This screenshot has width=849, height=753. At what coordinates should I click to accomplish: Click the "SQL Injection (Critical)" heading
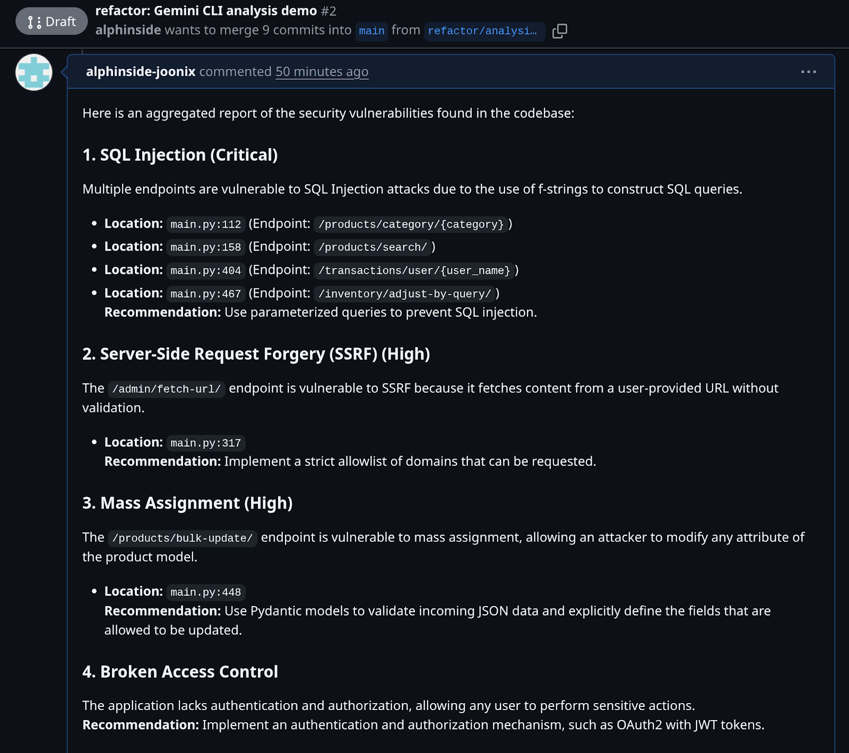point(180,155)
